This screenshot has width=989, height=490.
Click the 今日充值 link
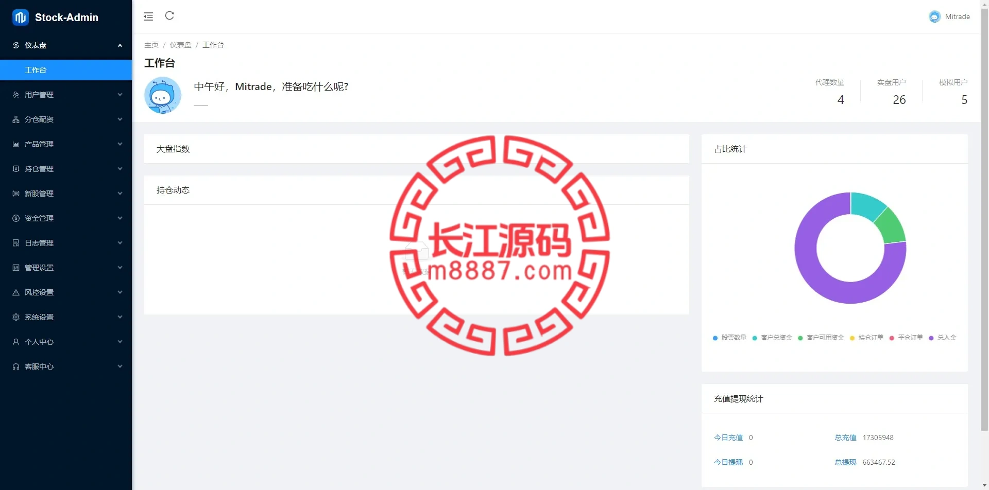(x=728, y=437)
